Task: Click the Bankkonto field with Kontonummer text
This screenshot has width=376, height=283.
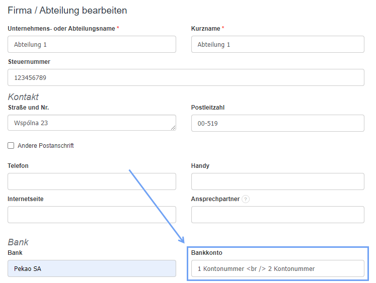Action: (x=277, y=268)
